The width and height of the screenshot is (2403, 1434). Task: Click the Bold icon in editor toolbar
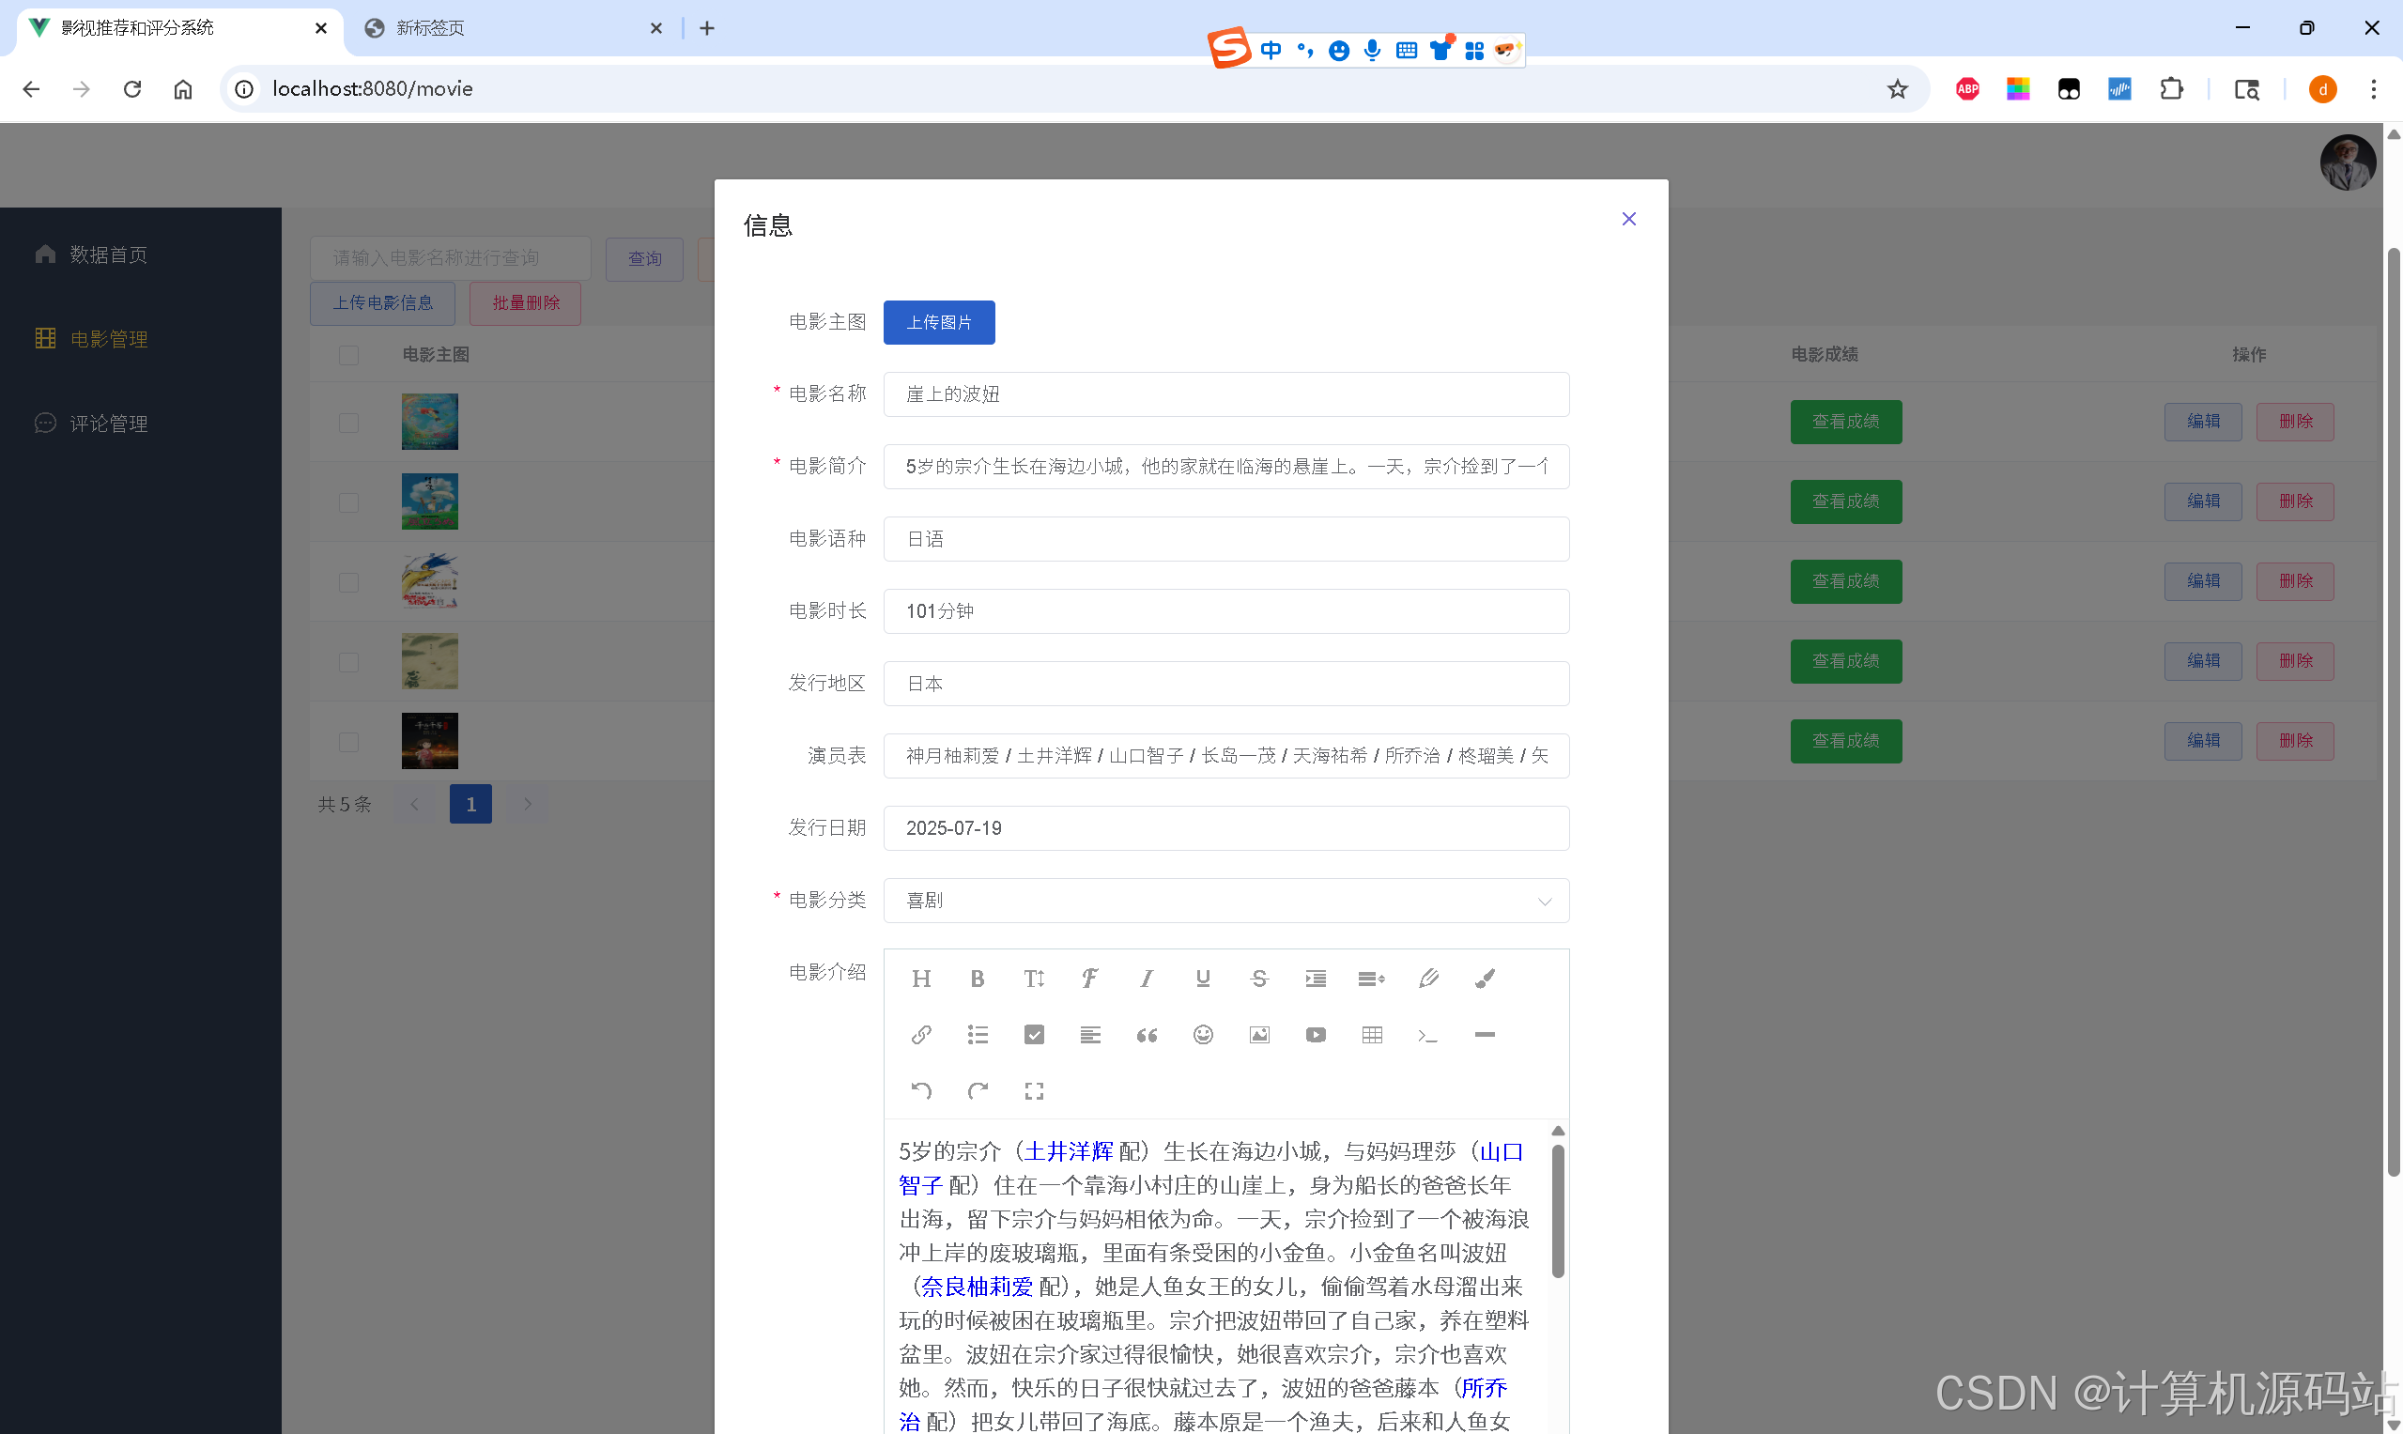(977, 979)
